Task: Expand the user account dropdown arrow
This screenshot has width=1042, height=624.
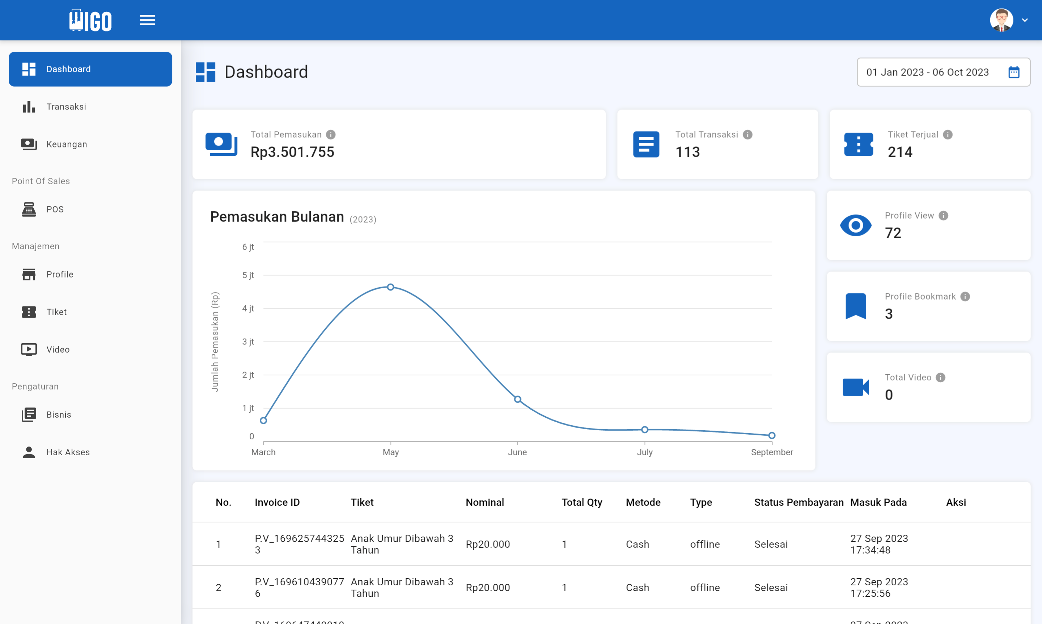Action: coord(1025,20)
